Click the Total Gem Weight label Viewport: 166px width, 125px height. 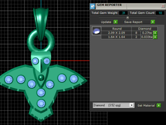coord(104,13)
